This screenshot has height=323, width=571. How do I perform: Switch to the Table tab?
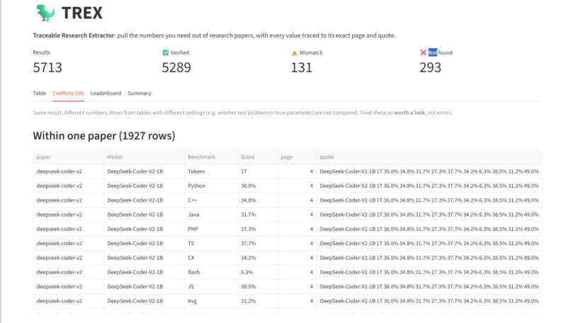tap(40, 93)
